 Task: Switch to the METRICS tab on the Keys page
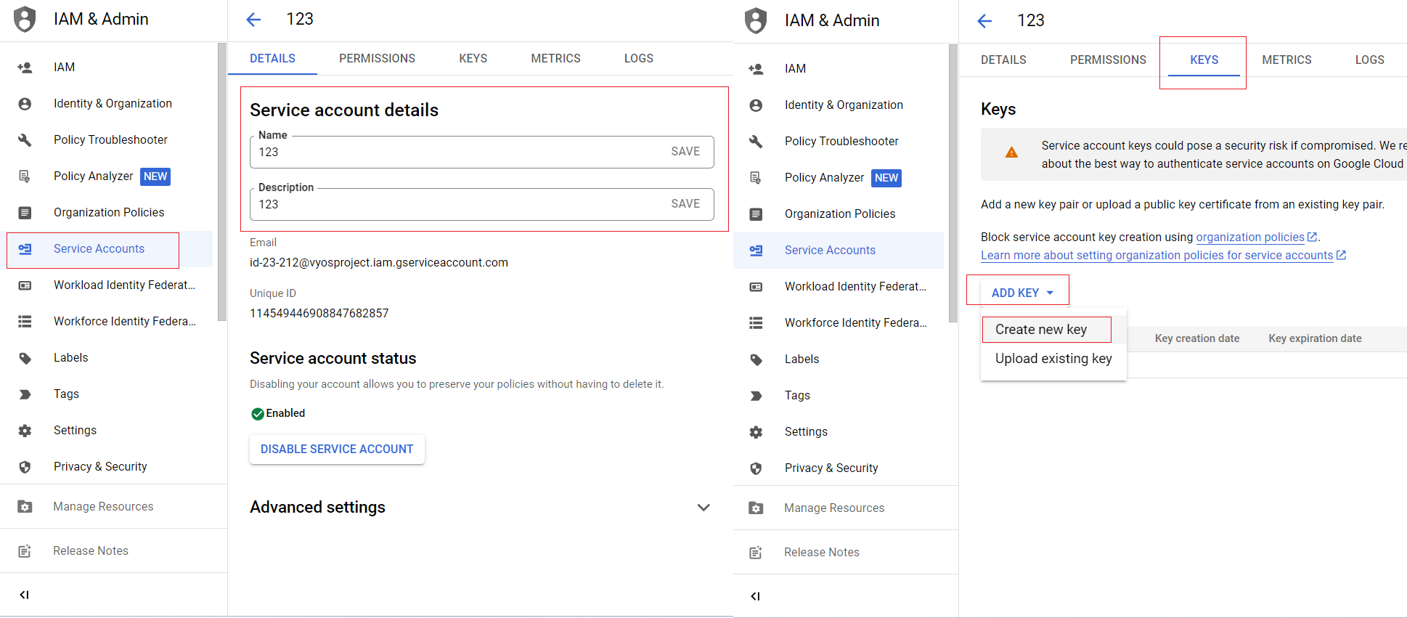[1286, 60]
